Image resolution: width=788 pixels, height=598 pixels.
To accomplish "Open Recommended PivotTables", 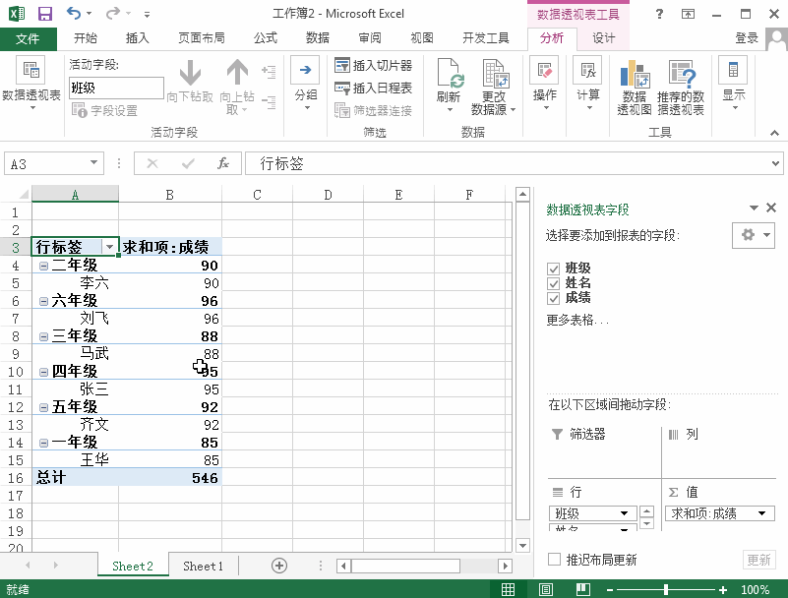I will tap(681, 87).
